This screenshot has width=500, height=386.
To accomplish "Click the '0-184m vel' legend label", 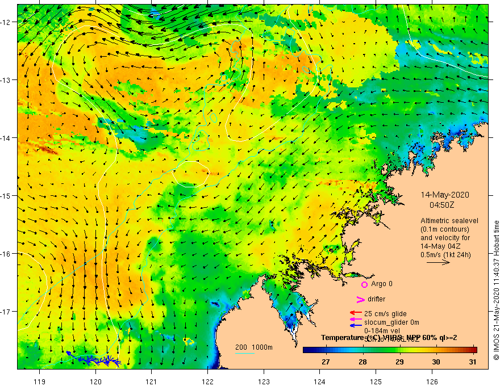I will coord(382,331).
